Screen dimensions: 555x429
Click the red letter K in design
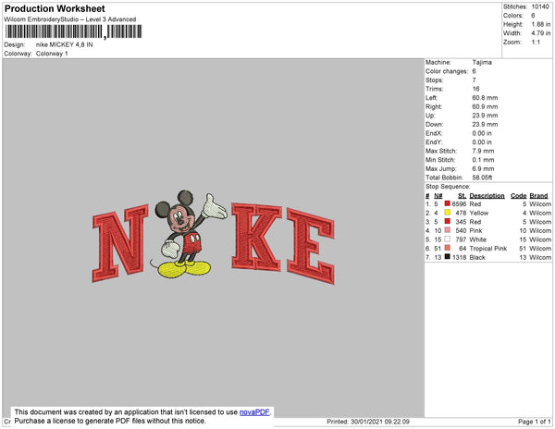tap(256, 237)
